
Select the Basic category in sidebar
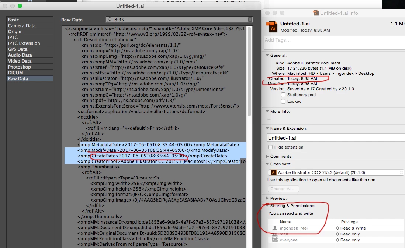pos(30,20)
